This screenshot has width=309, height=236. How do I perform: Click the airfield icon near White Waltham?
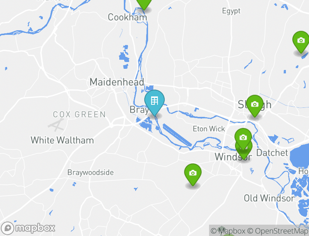(x=56, y=125)
